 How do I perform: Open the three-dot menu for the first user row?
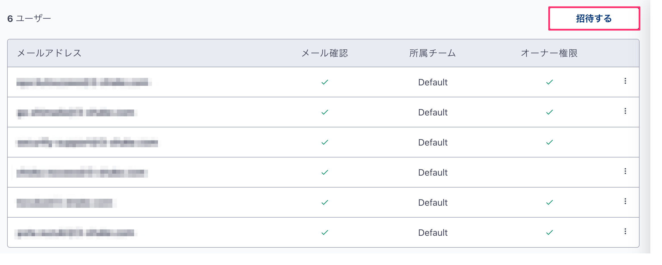tap(625, 81)
